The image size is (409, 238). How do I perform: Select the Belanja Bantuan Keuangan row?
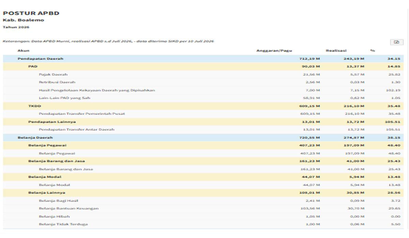[203, 208]
